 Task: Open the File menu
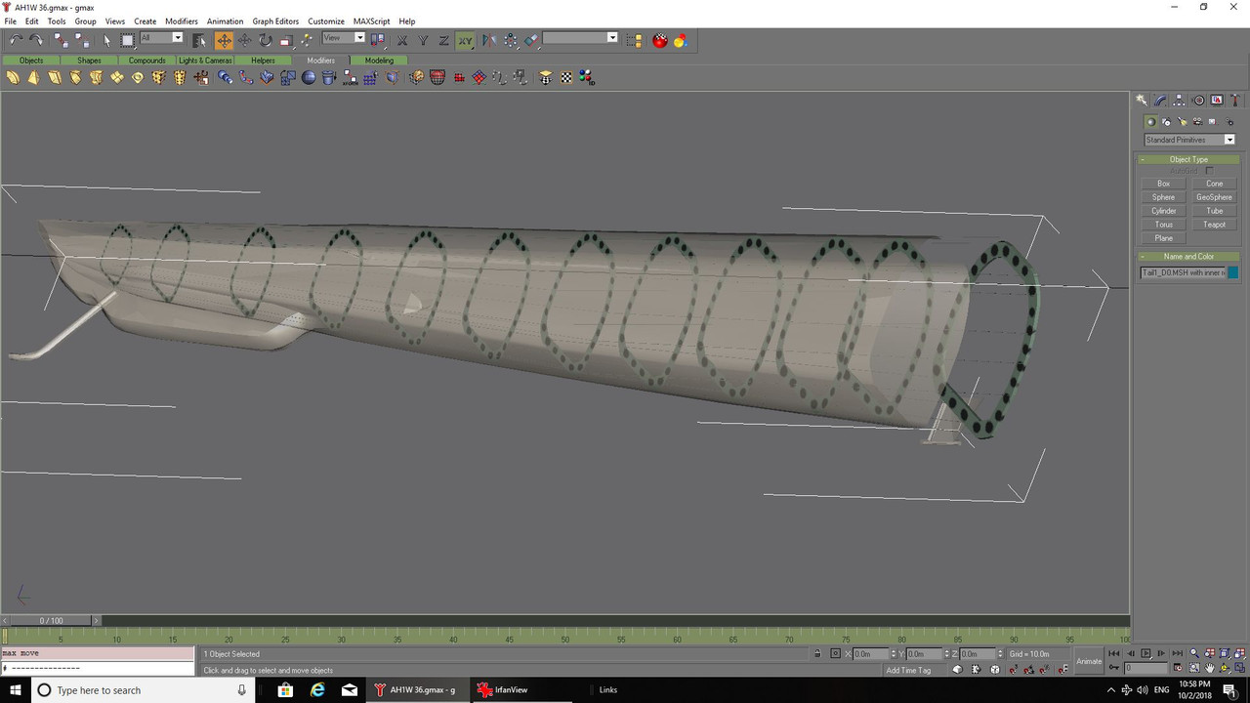[x=10, y=21]
